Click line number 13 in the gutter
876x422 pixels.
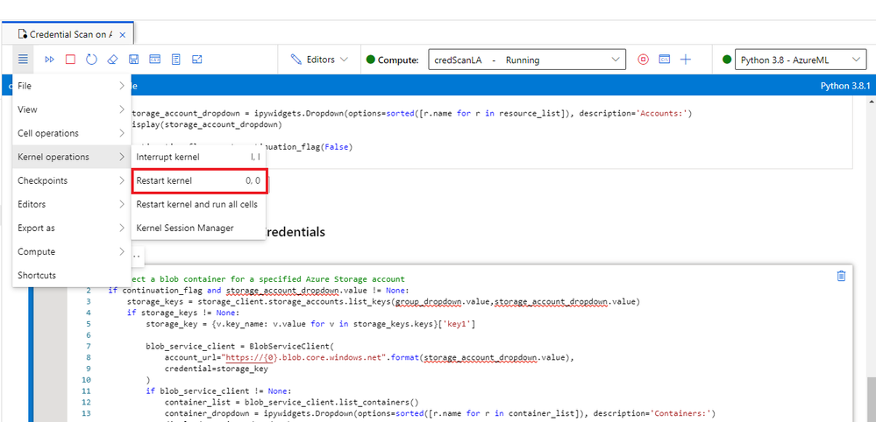[x=88, y=413]
